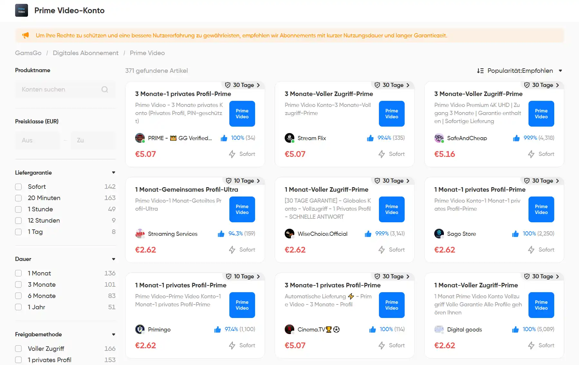The height and width of the screenshot is (365, 579).
Task: Collapse the Dauer filter section
Action: pos(114,259)
